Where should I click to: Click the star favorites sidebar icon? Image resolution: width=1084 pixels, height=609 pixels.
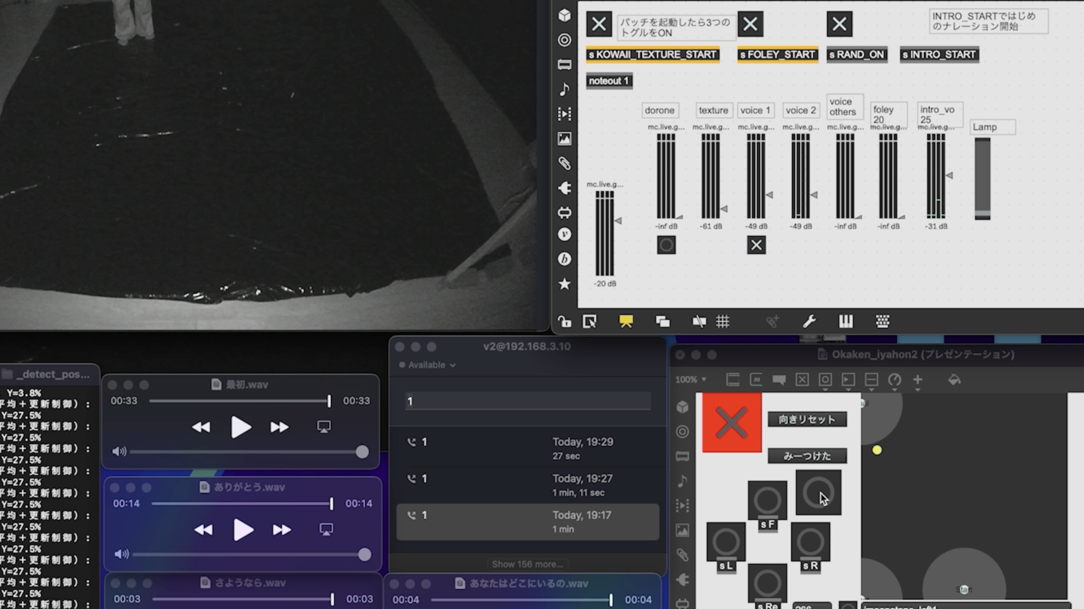(x=564, y=284)
